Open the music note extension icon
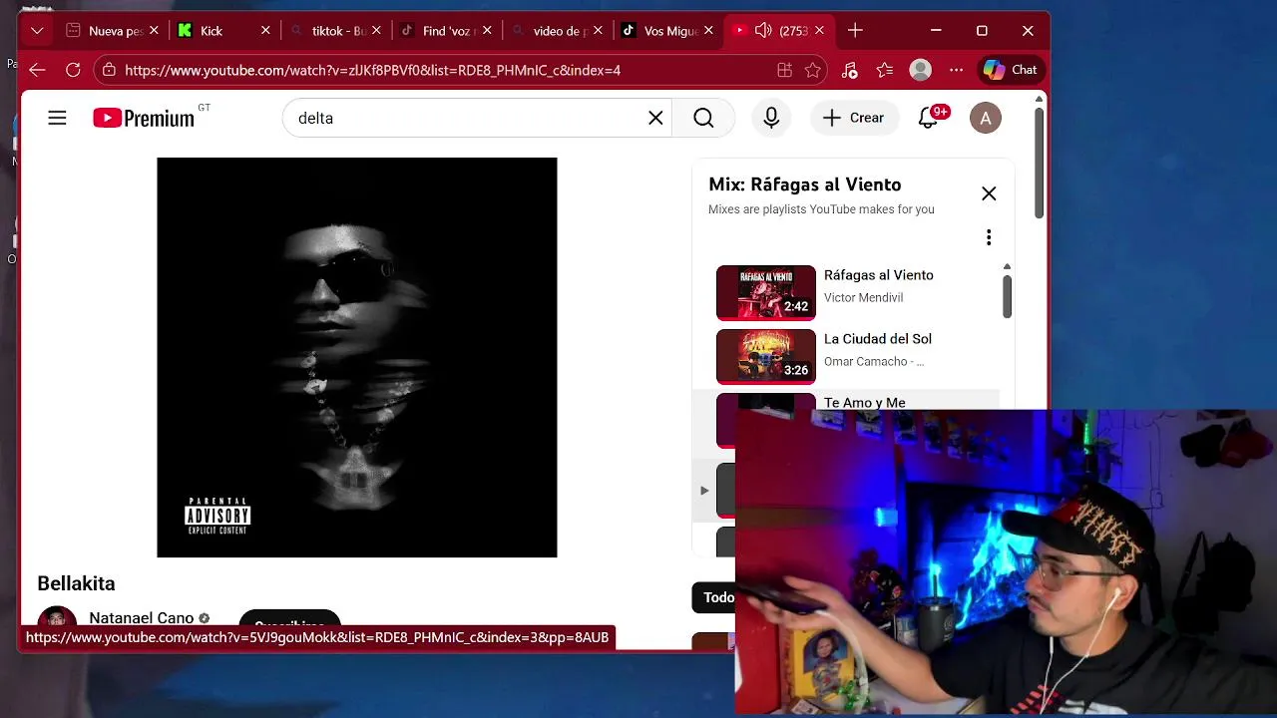The width and height of the screenshot is (1277, 718). (850, 70)
